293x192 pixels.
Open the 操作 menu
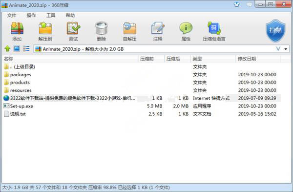[31, 15]
